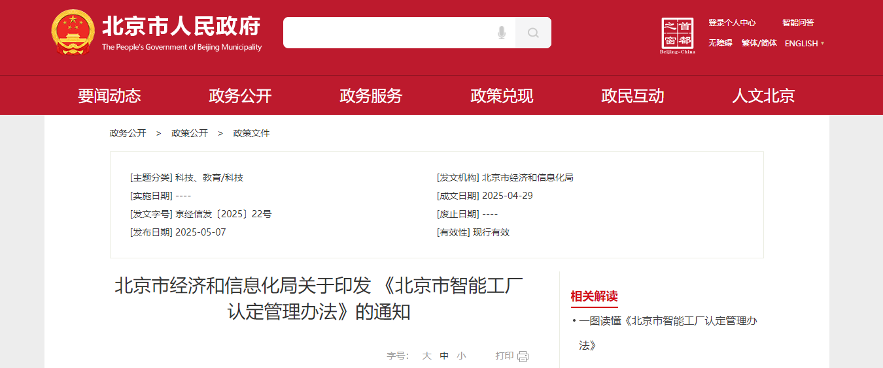The height and width of the screenshot is (368, 883).
Task: Open the Beijing-China capital window logo
Action: 678,35
